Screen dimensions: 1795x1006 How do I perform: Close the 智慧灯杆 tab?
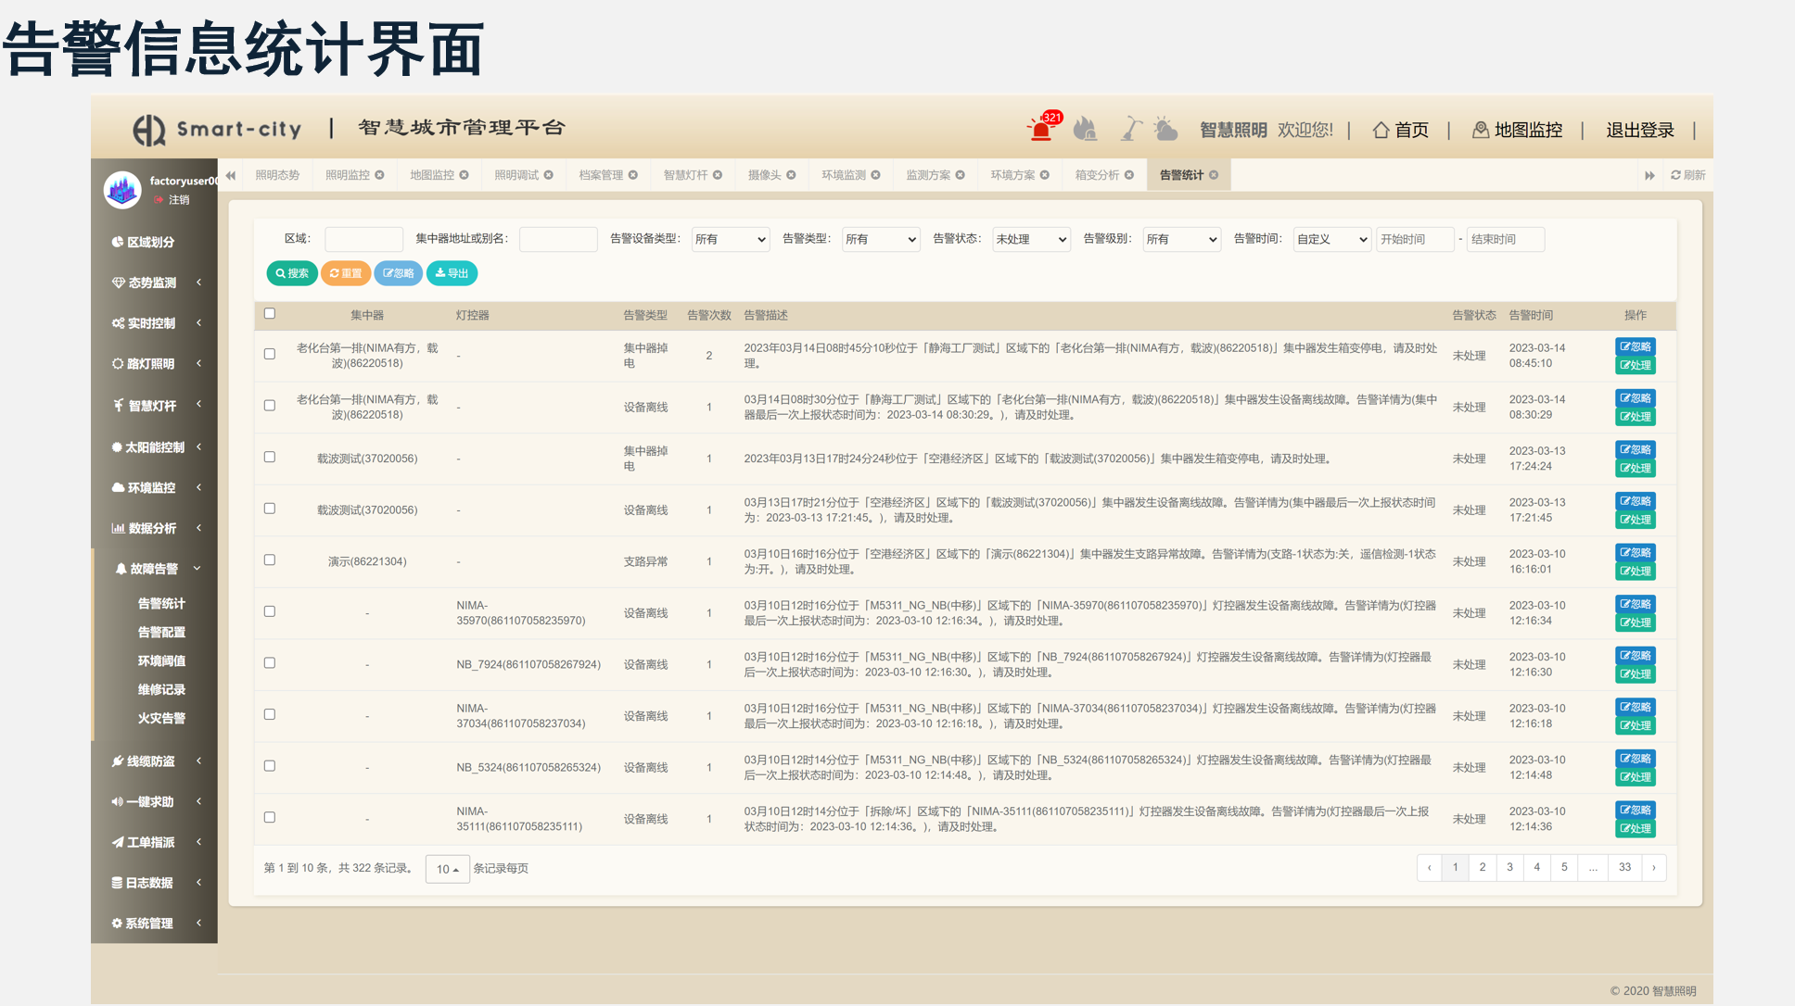[x=717, y=175]
